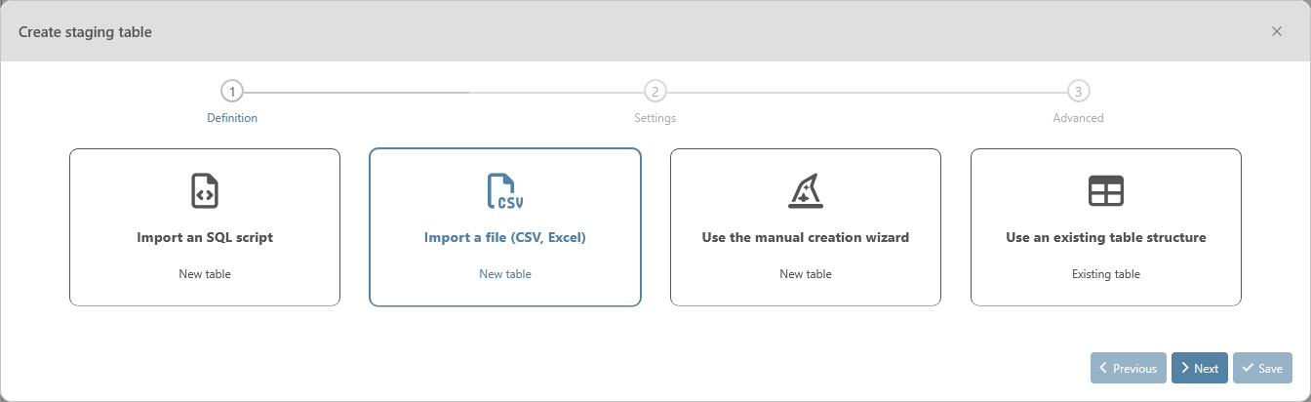The width and height of the screenshot is (1311, 402).
Task: Jump to step 2 circle
Action: point(655,92)
